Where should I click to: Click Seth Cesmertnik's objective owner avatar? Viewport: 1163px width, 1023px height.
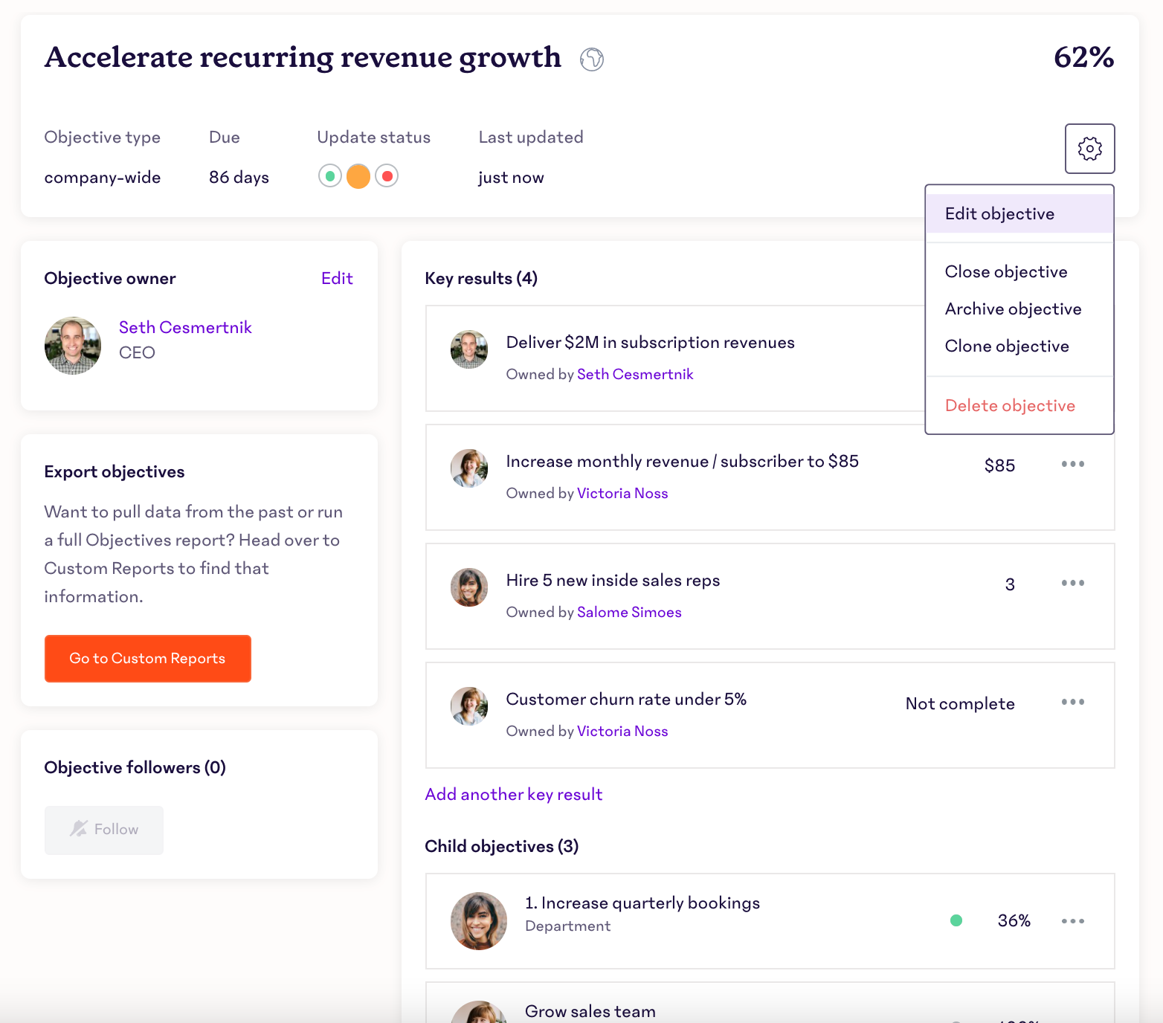coord(73,346)
